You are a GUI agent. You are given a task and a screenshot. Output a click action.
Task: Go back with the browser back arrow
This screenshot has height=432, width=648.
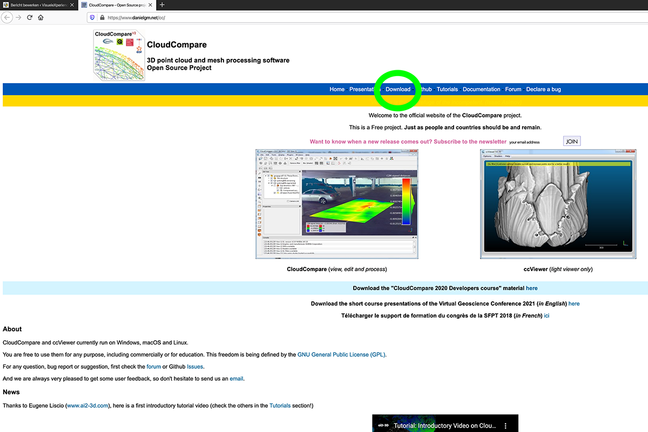[x=6, y=17]
